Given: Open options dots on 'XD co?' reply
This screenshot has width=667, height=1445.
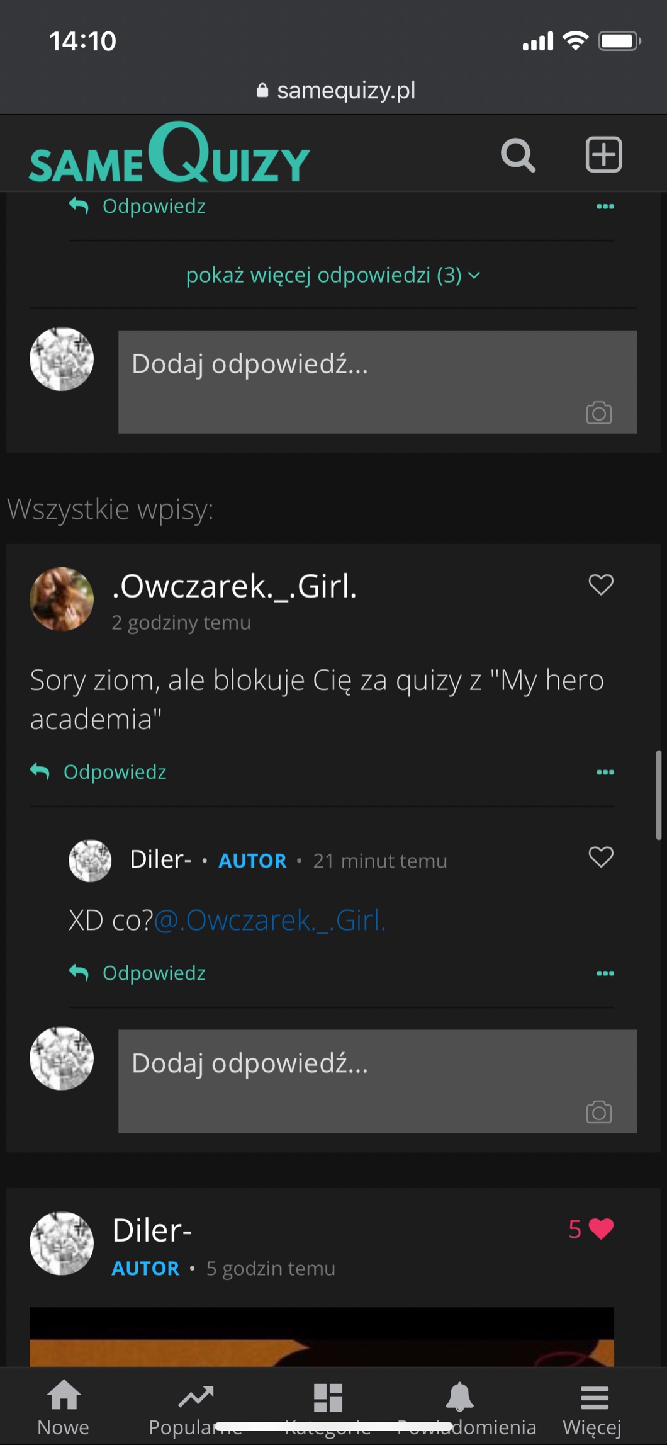Looking at the screenshot, I should 605,973.
